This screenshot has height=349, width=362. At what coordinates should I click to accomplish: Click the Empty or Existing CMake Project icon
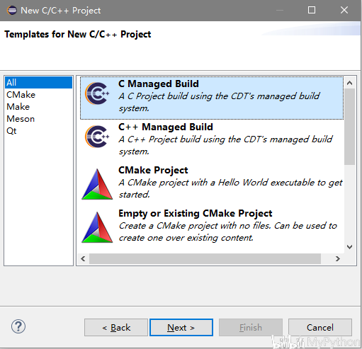pyautogui.click(x=97, y=227)
